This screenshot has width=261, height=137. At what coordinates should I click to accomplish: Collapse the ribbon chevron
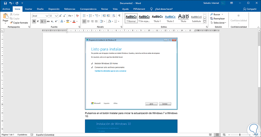258,27
